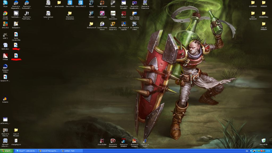Switch to the Skype taskbar window
Viewport: 272px width, 153px height.
27,151
